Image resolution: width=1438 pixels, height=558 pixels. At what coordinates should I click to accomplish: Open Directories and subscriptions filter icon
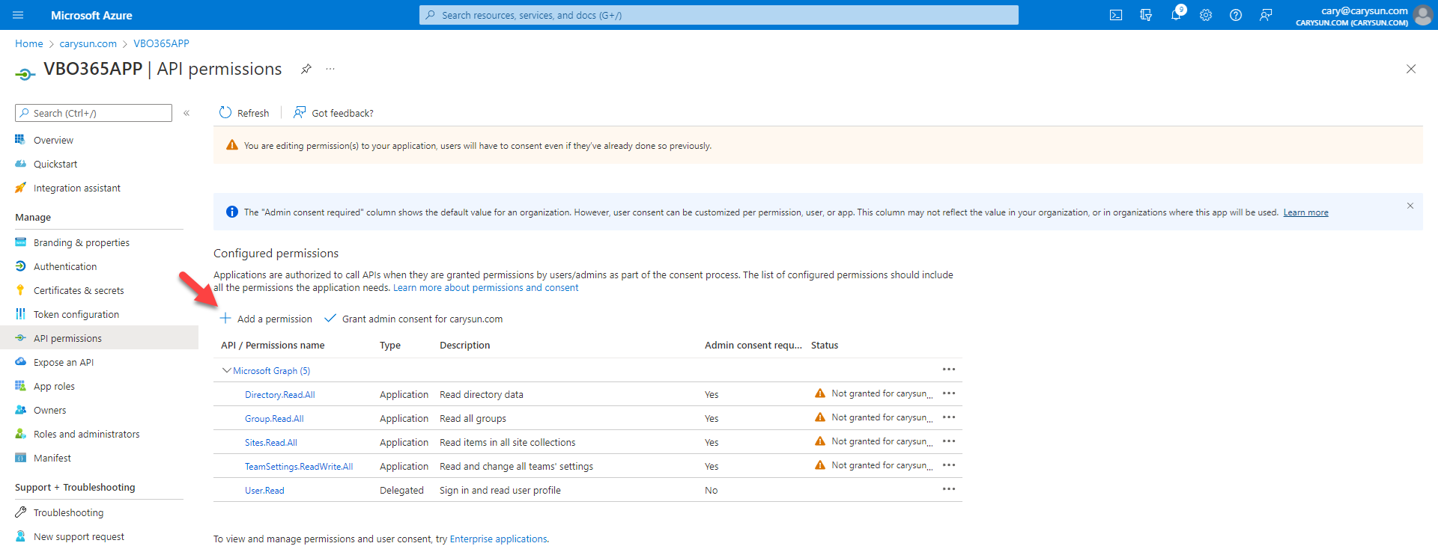(x=1146, y=15)
